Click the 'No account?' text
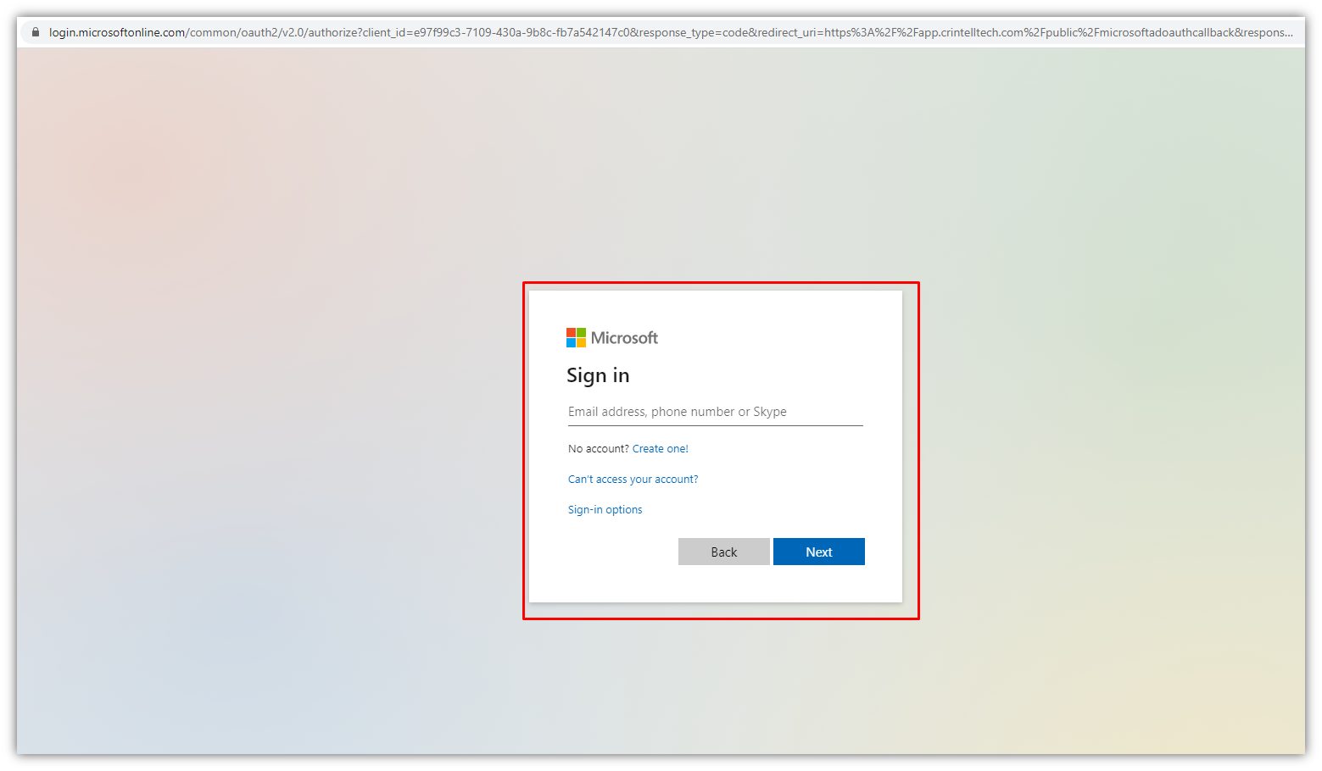This screenshot has width=1322, height=771. click(x=599, y=449)
